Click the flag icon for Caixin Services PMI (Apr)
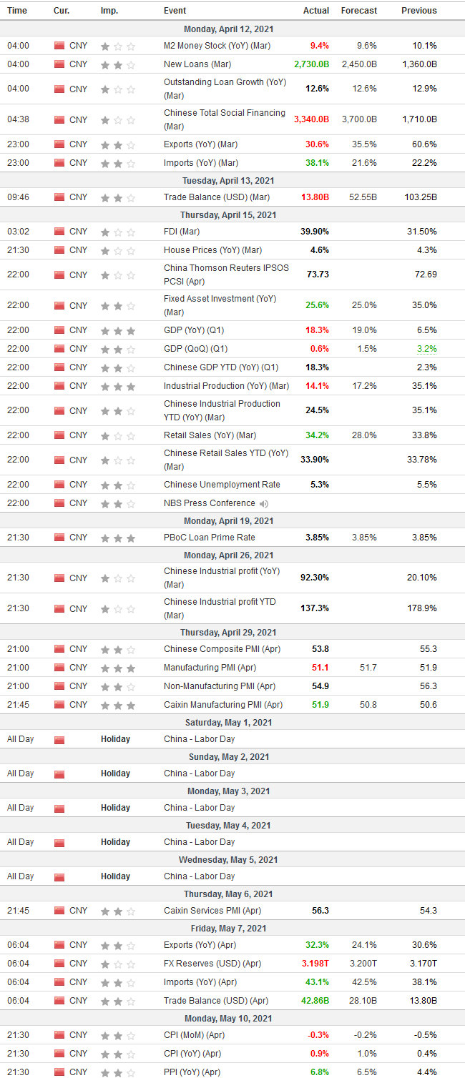 point(59,911)
